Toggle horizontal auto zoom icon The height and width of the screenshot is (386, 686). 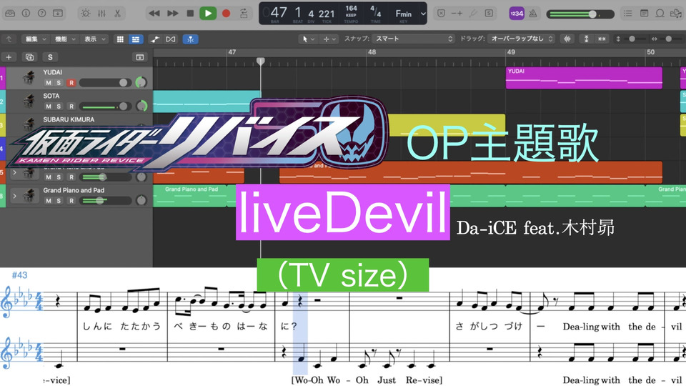[602, 39]
